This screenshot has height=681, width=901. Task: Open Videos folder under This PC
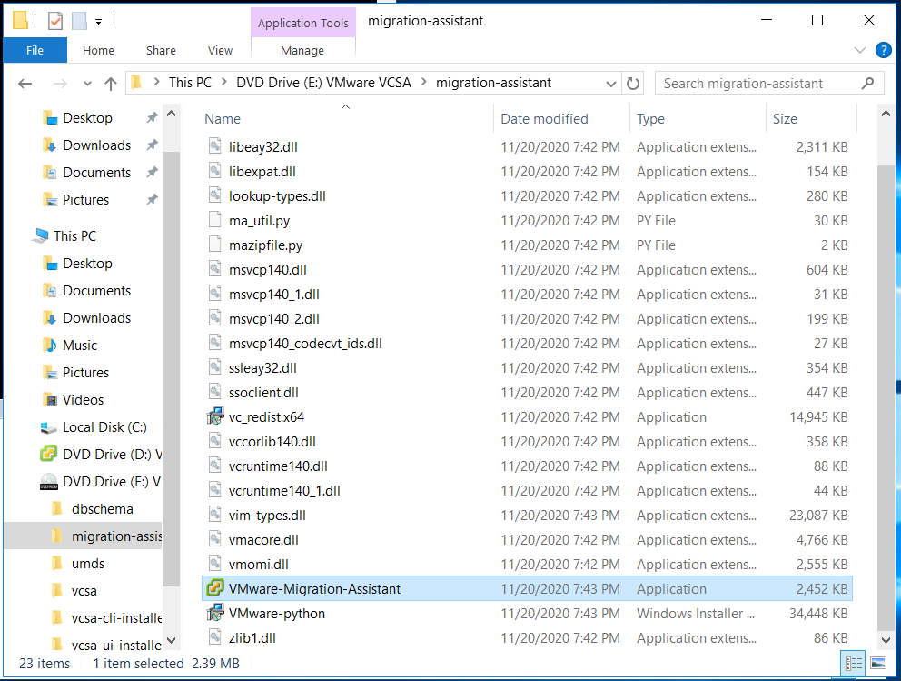(83, 400)
